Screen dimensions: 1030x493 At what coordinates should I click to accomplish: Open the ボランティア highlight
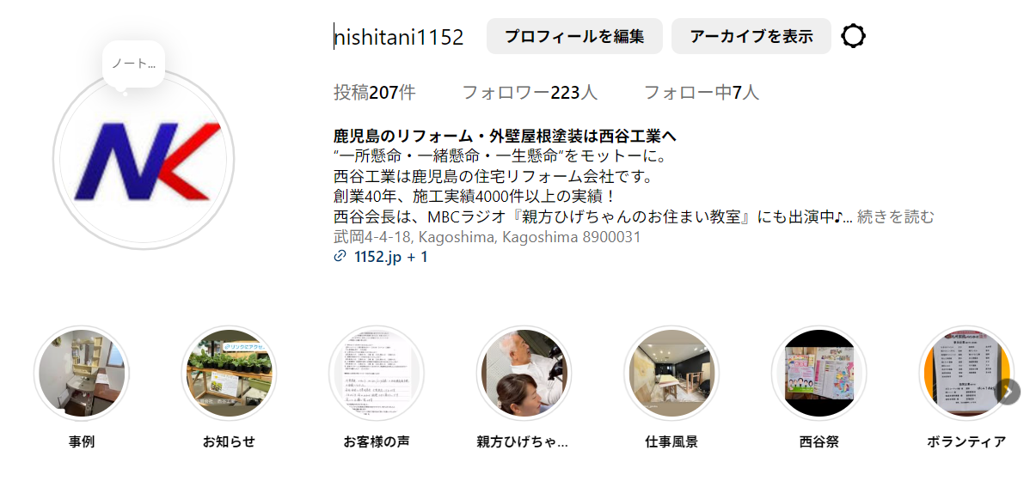pos(966,374)
